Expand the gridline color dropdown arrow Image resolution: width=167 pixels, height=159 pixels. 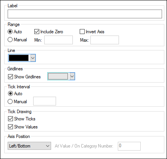click(72, 76)
